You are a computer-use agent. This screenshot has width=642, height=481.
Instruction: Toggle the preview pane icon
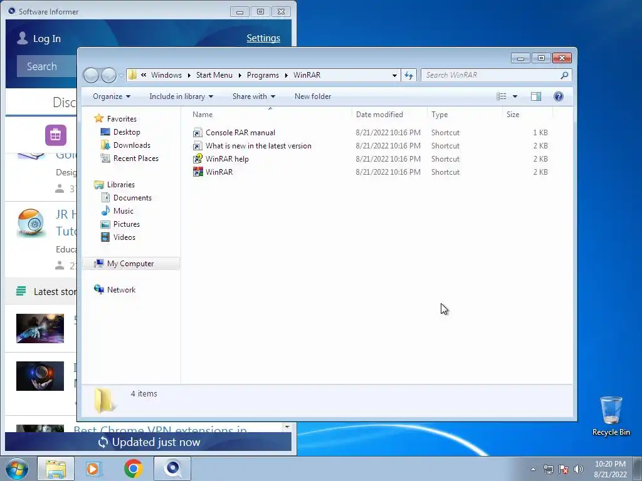[535, 96]
